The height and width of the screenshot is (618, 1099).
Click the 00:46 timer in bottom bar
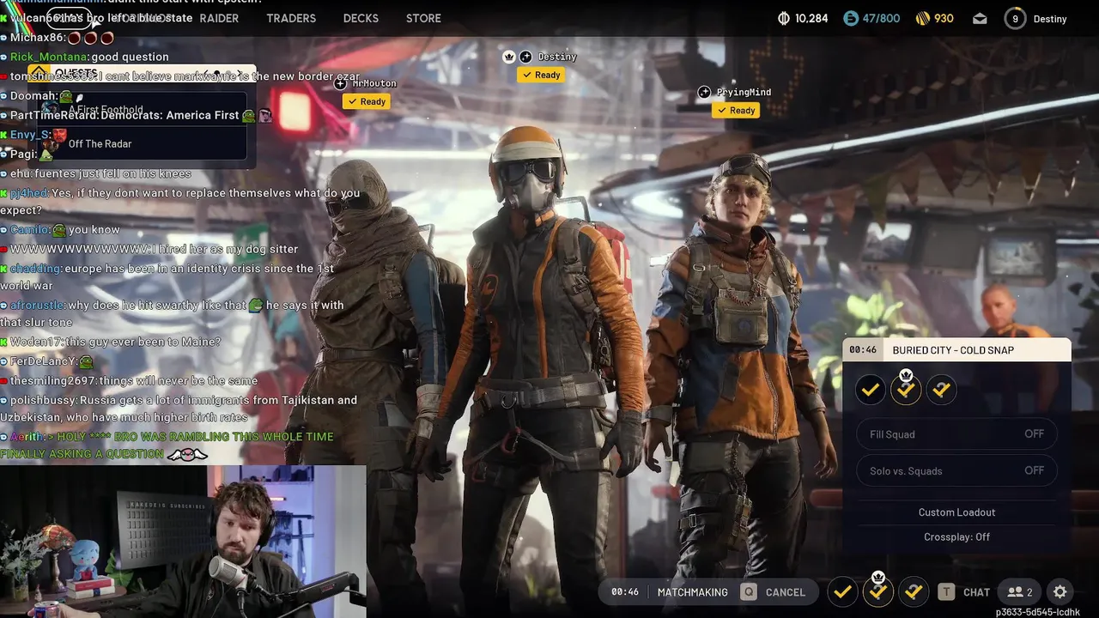click(x=625, y=592)
